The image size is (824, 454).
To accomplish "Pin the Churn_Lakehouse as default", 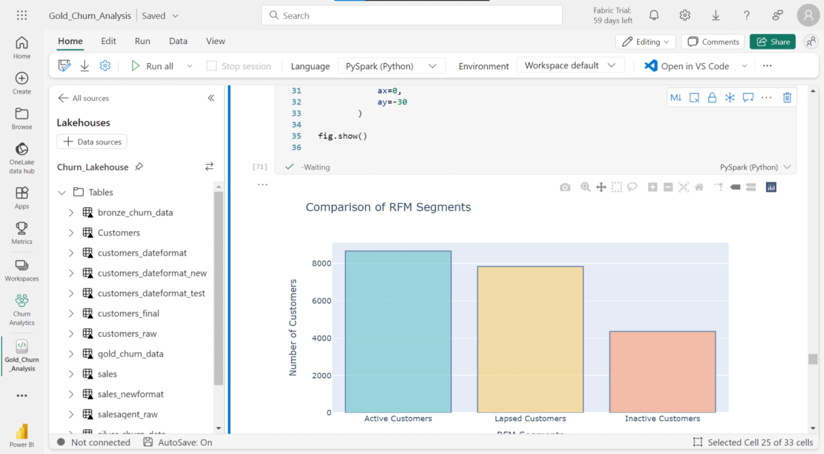I will (x=139, y=167).
